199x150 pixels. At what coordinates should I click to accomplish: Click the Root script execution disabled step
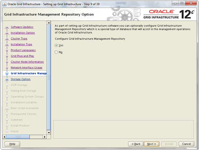[25, 108]
